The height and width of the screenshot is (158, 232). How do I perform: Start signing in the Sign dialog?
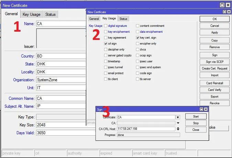tap(196, 116)
